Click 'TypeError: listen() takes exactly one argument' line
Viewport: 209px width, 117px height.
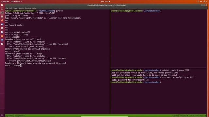36,63
